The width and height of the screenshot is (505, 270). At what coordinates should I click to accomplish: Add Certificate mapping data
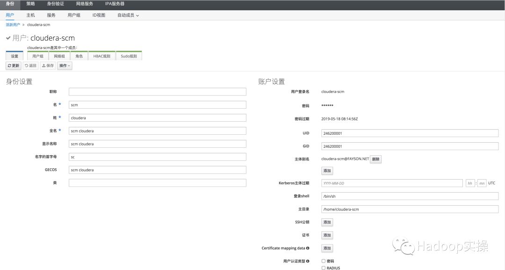click(327, 248)
